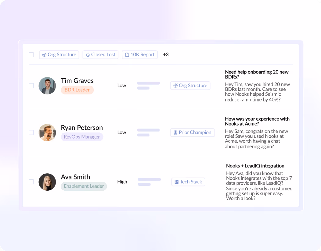Click message body starting 'Hey Tim, saw you hired'
Image resolution: width=321 pixels, height=251 pixels.
[257, 92]
